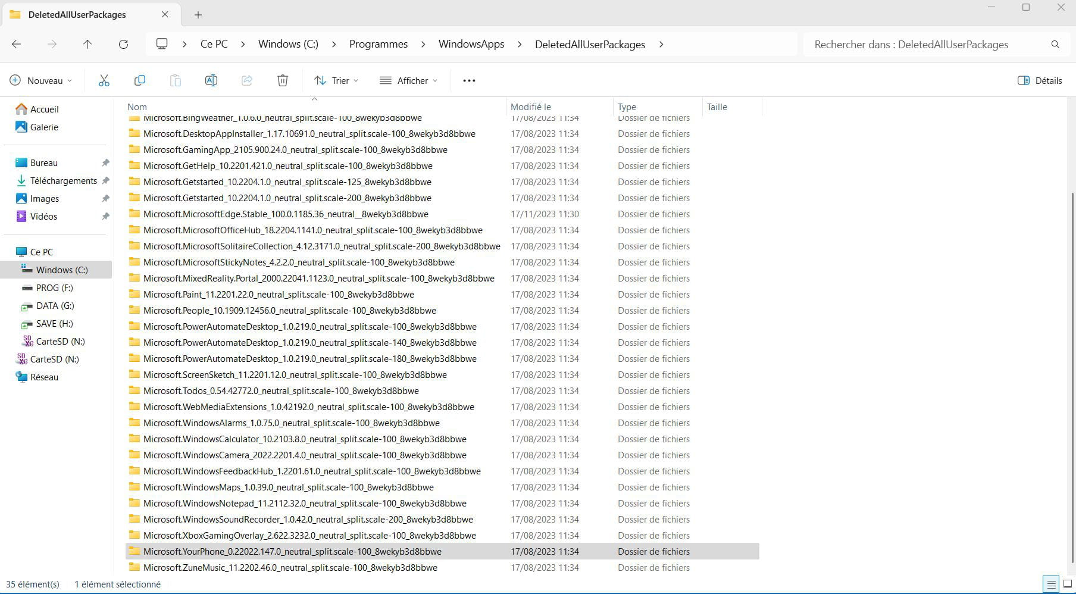Unpin Bureau using its pin icon

tap(105, 162)
